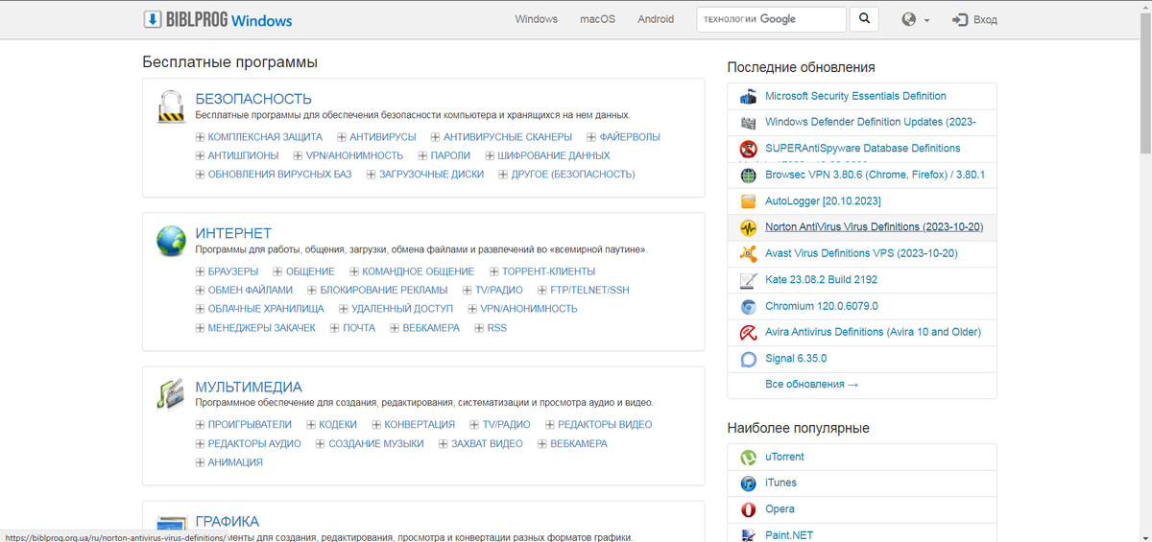The height and width of the screenshot is (542, 1152).
Task: Click the Мультимедиа category icon
Action: 171,394
